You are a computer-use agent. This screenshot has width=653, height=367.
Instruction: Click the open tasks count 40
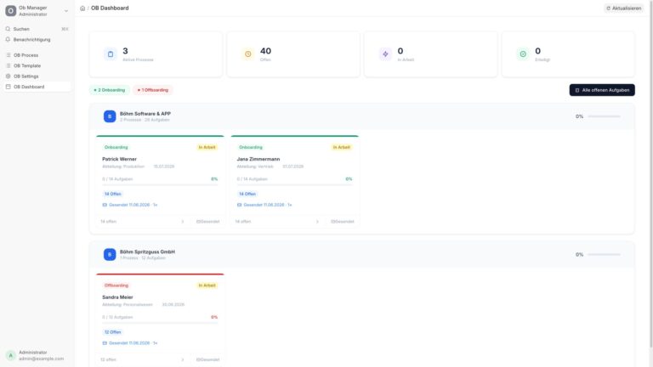point(265,51)
